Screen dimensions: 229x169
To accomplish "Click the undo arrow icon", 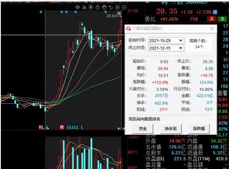I will [111, 7].
